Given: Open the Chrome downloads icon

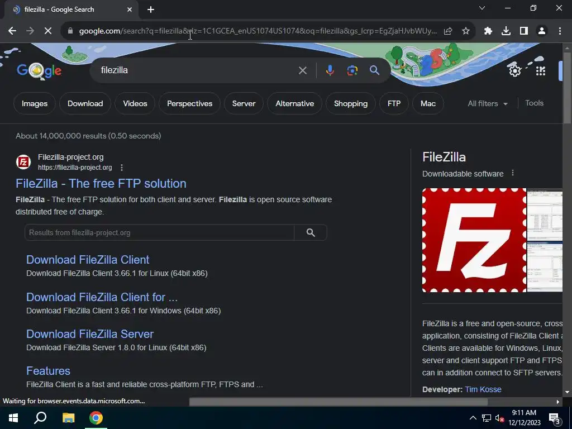Looking at the screenshot, I should tap(506, 31).
